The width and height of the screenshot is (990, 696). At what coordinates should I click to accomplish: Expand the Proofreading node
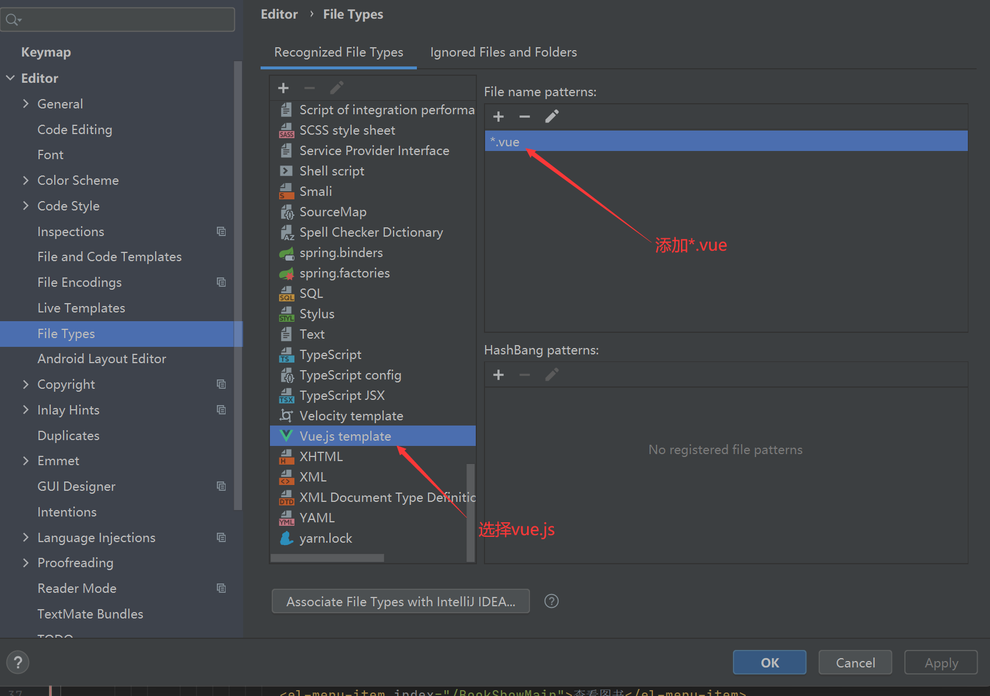coord(26,563)
